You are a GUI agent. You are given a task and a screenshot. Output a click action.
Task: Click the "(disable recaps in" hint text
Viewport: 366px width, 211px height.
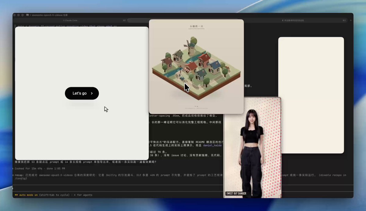[333, 175]
